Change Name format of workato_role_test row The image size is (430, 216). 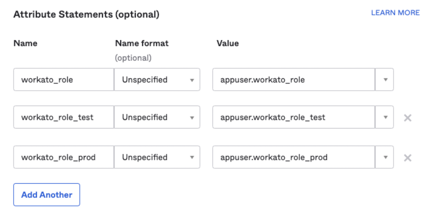157,117
